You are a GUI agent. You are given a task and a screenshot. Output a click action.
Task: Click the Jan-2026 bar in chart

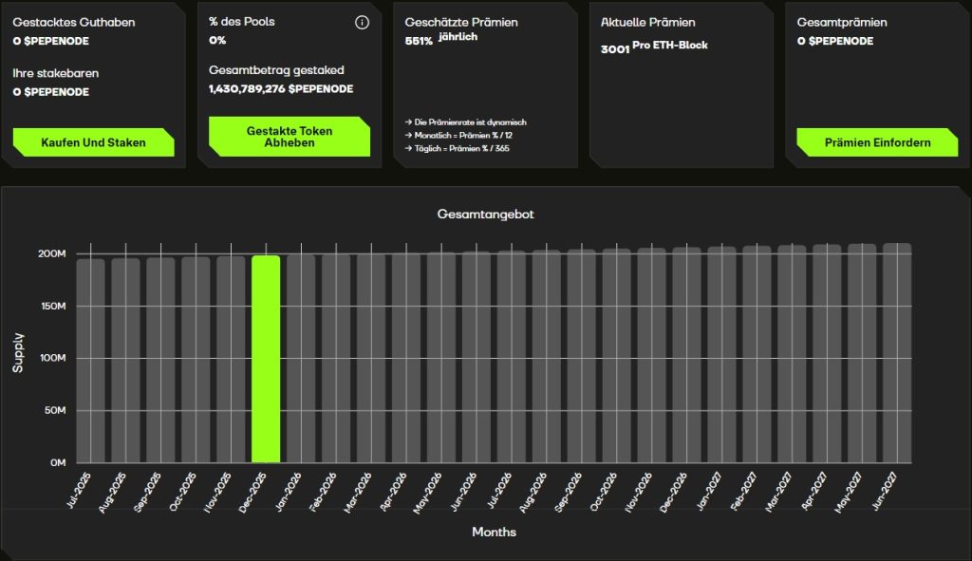[x=301, y=359]
